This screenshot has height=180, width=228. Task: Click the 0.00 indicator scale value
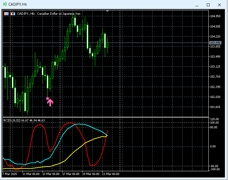213,147
